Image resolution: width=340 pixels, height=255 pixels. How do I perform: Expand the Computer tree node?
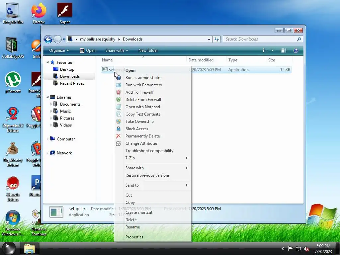click(47, 139)
